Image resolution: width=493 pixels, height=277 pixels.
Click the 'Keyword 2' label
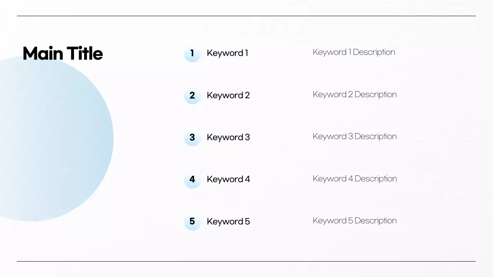pos(228,95)
